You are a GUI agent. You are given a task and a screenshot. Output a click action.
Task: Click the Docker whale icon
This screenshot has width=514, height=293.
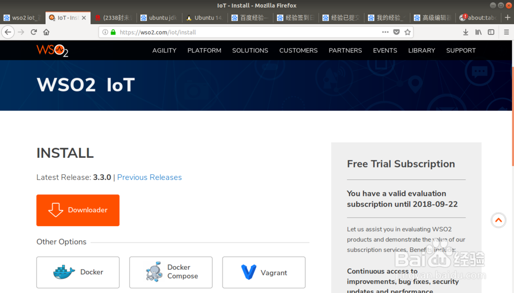click(64, 272)
